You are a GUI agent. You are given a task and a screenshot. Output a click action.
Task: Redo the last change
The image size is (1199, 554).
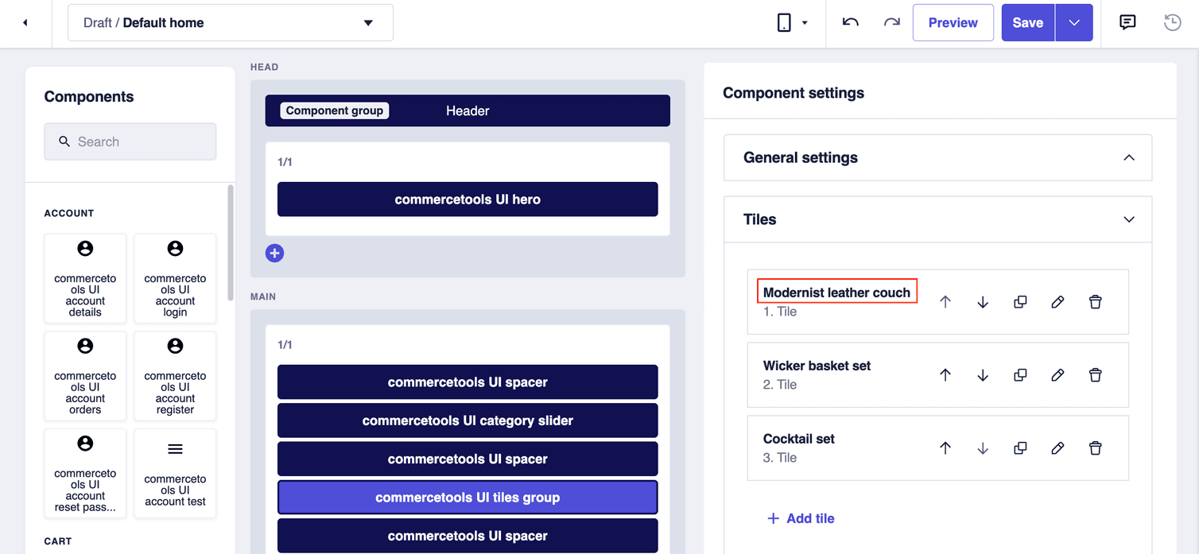coord(891,22)
